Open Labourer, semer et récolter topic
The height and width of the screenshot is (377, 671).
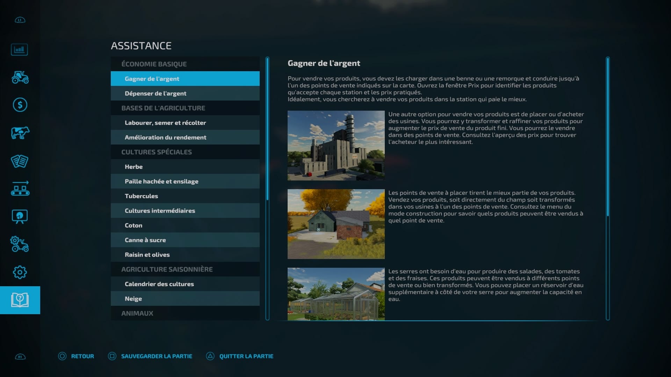coord(185,123)
